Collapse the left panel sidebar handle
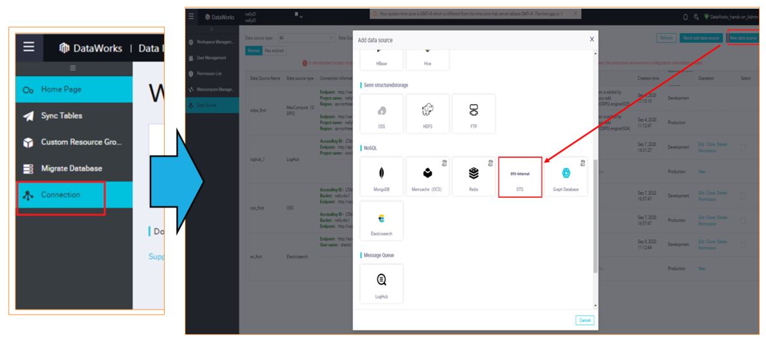Viewport: 766px width, 339px height. pos(72,68)
